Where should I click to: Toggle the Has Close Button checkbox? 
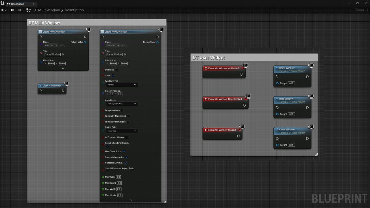pos(125,151)
